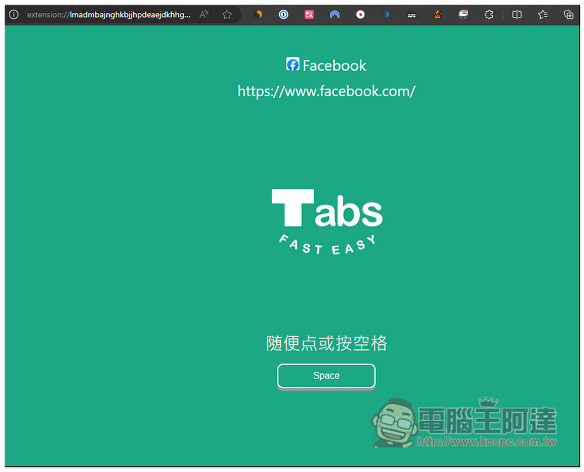The width and height of the screenshot is (584, 472).
Task: Open the Favorites list icon
Action: (x=543, y=15)
